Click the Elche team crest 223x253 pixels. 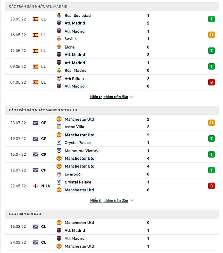click(x=59, y=47)
